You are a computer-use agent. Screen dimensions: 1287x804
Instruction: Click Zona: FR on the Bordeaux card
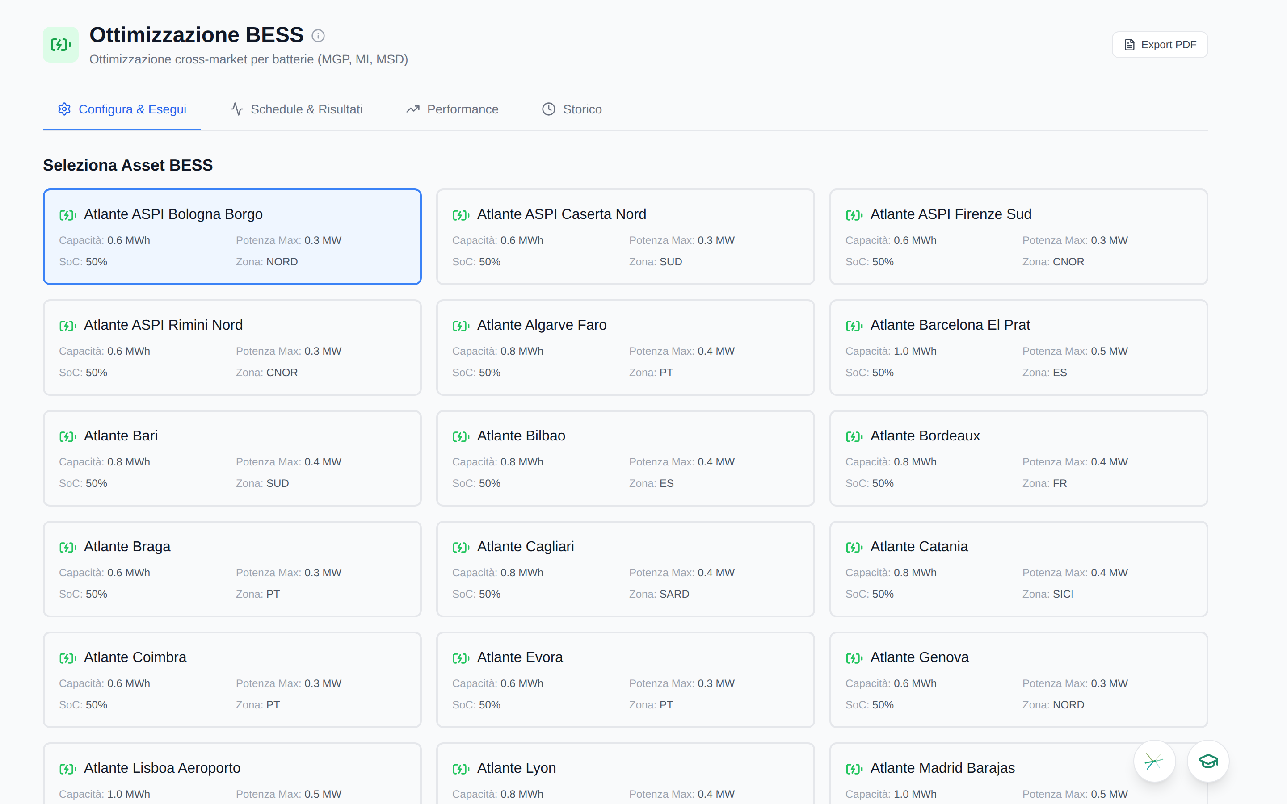(1044, 483)
